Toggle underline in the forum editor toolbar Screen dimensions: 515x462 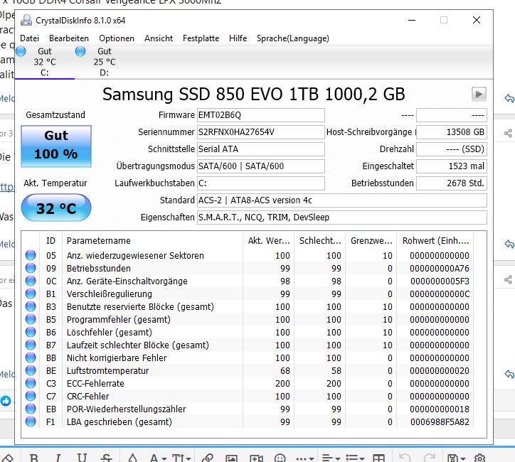[82, 458]
